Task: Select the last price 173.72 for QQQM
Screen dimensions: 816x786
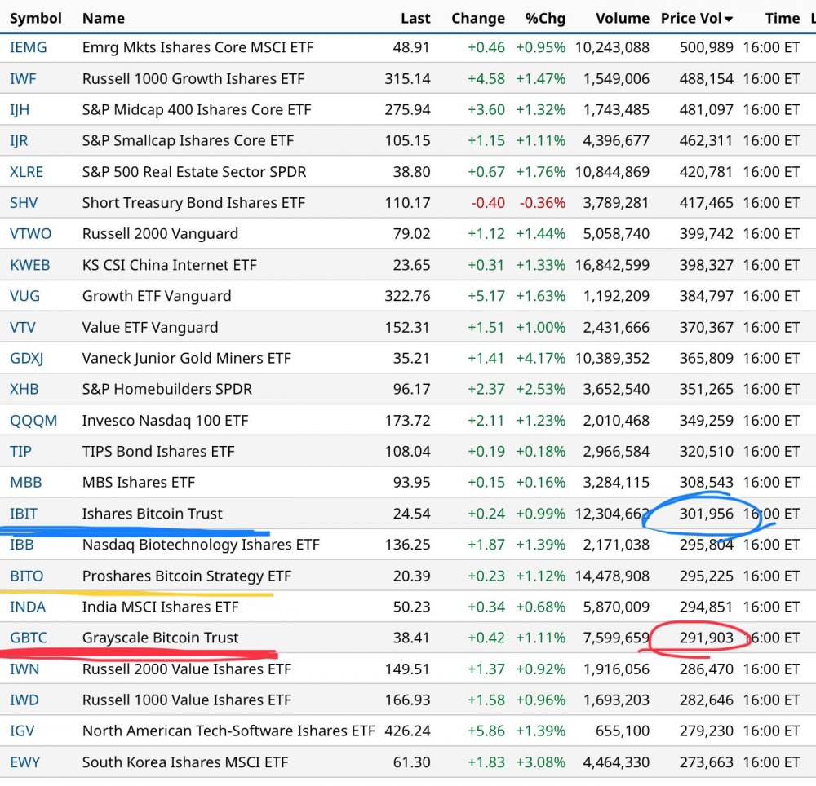Action: [x=407, y=420]
